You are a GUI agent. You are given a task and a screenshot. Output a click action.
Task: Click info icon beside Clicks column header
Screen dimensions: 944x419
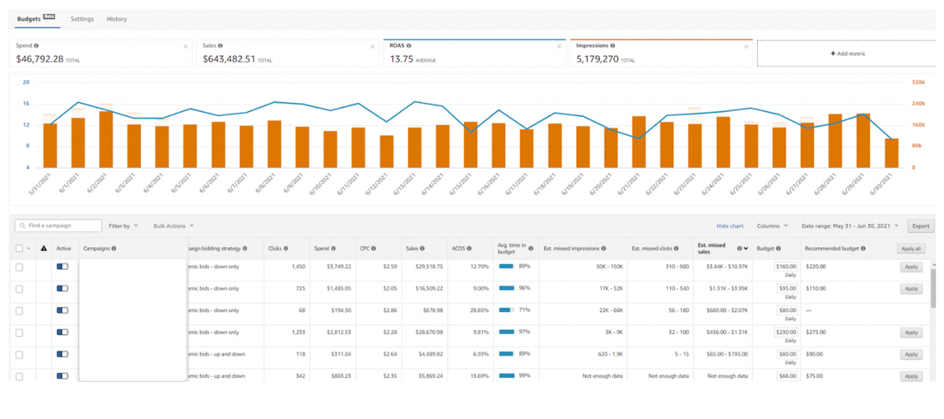coord(286,249)
